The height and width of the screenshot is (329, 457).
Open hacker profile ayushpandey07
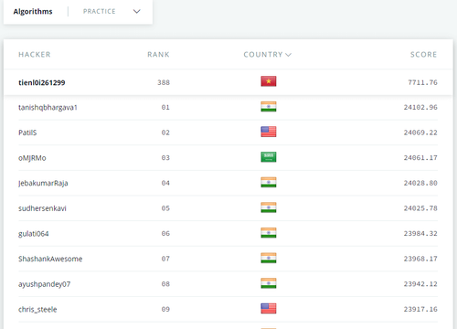coord(45,284)
